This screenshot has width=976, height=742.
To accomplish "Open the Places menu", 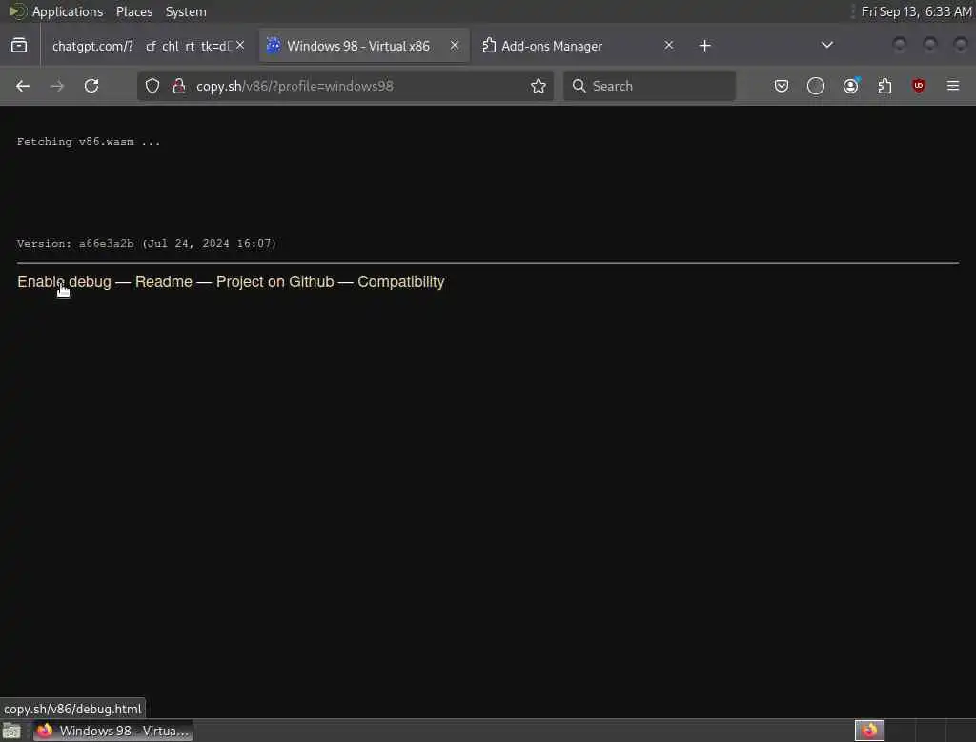I will pyautogui.click(x=134, y=11).
